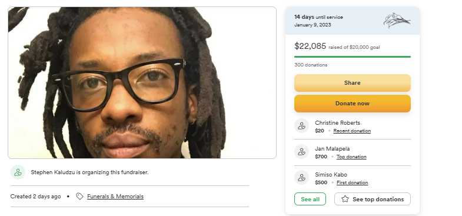Click See top donations button
Image resolution: width=462 pixels, height=216 pixels.
[x=373, y=199]
